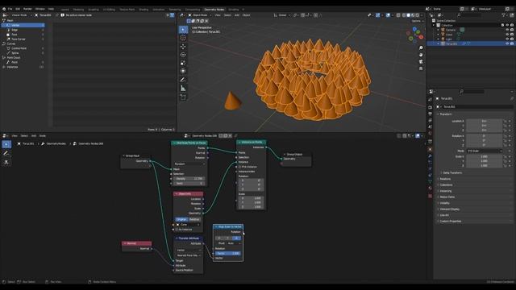Adjust Factor slider on Align Euler node

[228, 253]
